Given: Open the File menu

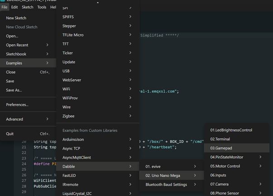Looking at the screenshot, I should tap(5, 7).
